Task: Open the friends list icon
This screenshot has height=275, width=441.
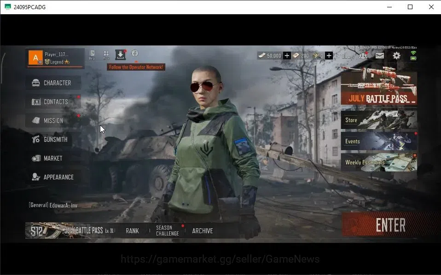Action: [363, 55]
